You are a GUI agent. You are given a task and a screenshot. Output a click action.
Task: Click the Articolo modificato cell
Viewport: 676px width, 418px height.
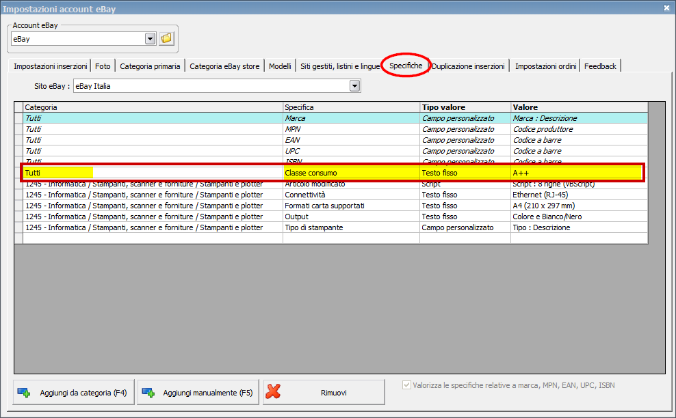(352, 184)
